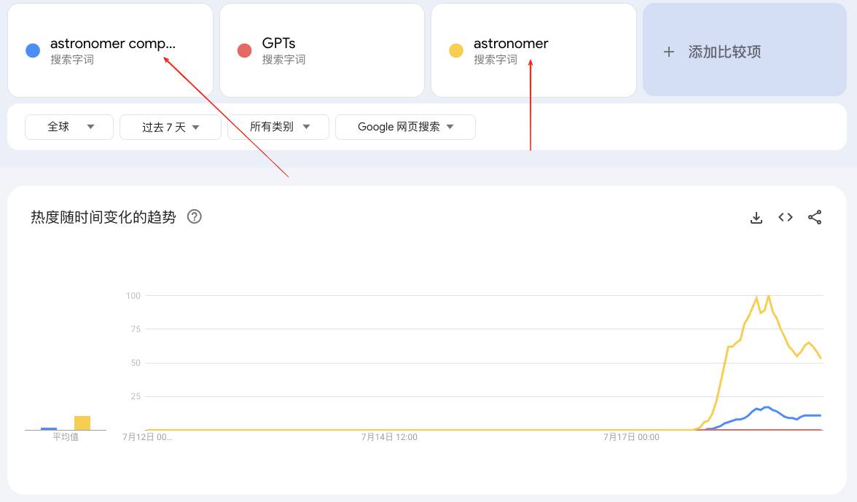Open the 过去 7 天 time range dropdown
Viewport: 857px width, 502px height.
[170, 127]
